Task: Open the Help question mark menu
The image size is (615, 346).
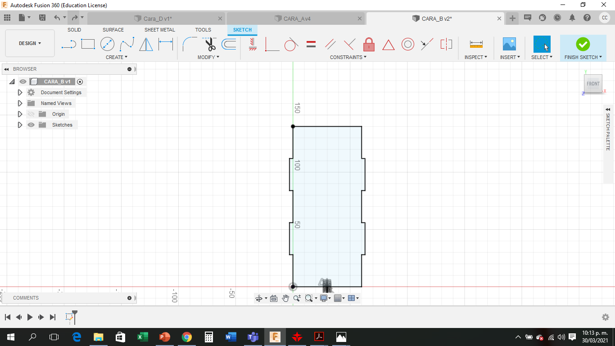Action: 587,18
